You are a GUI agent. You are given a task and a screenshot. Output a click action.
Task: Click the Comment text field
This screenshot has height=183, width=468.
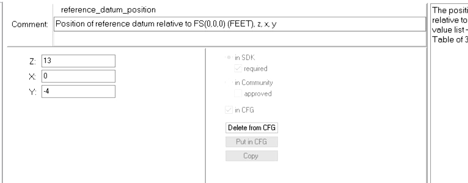pos(240,24)
